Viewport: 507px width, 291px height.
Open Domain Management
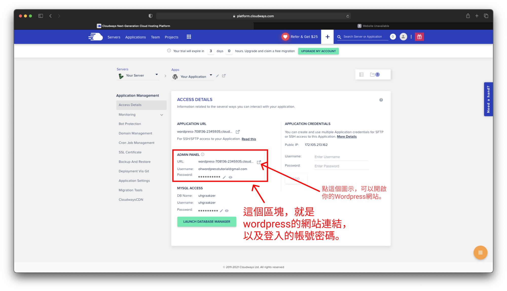pyautogui.click(x=135, y=133)
